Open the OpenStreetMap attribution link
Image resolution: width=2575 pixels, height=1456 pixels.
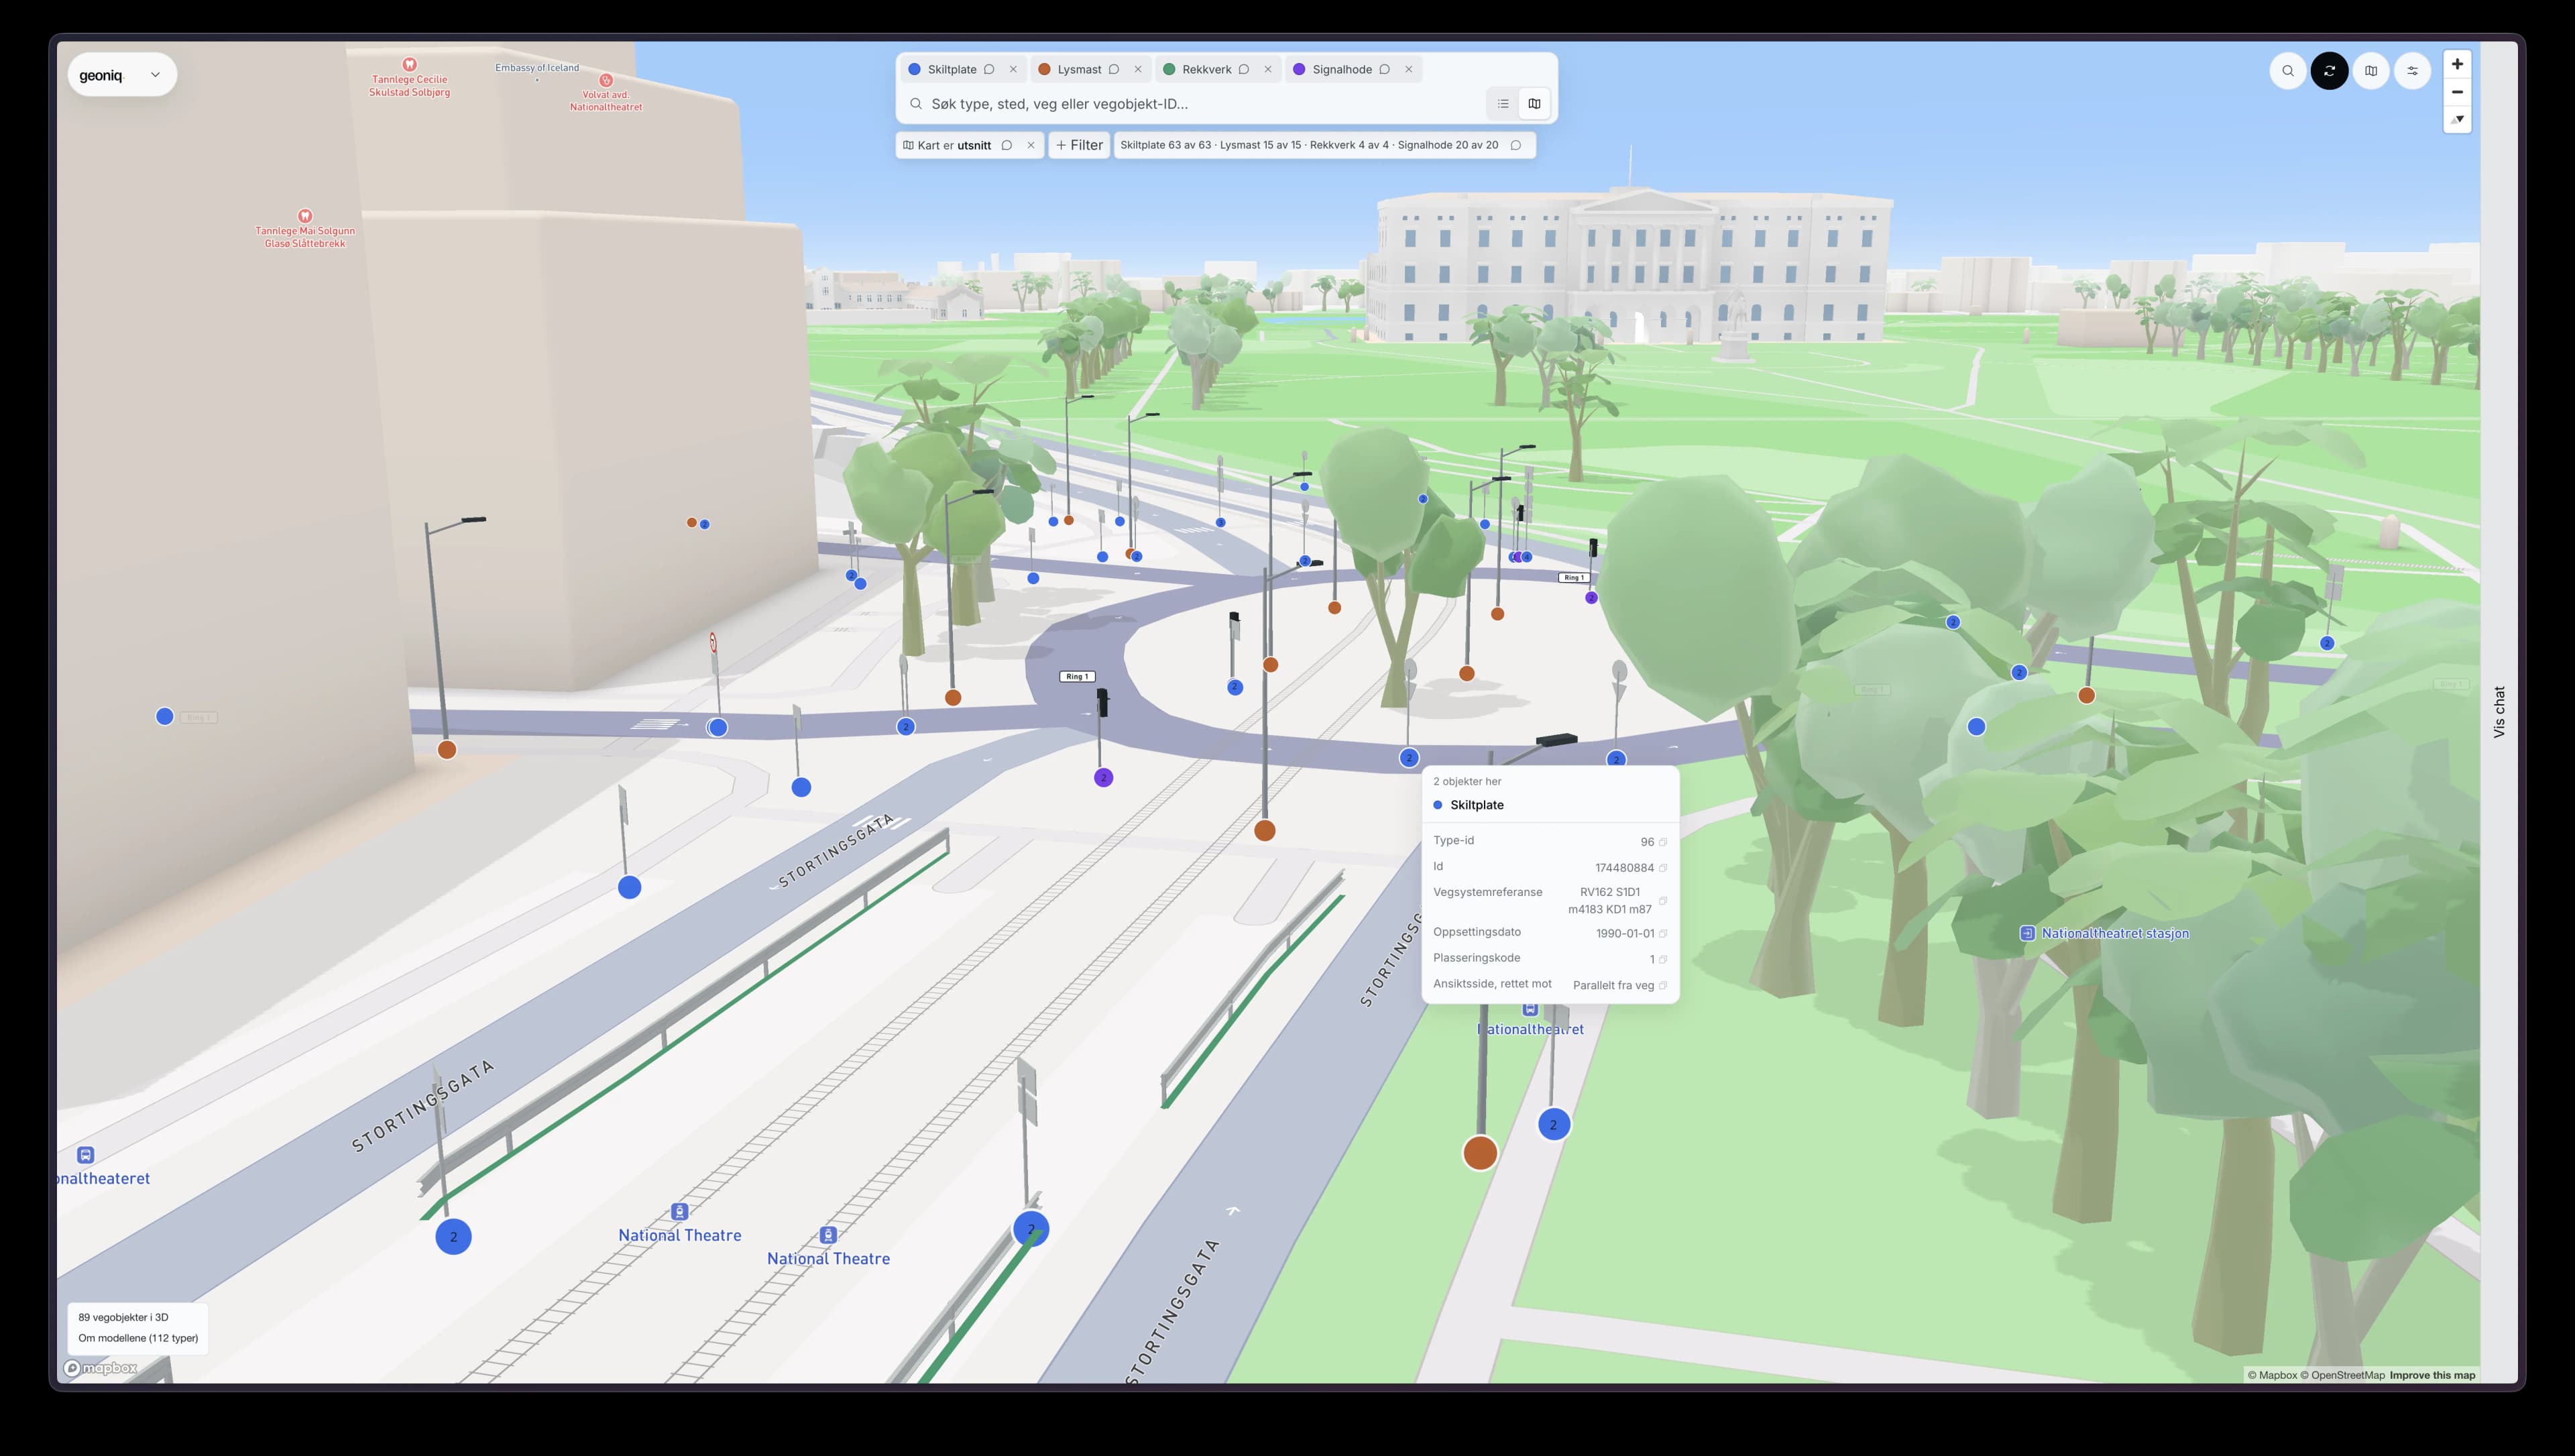coord(2342,1375)
